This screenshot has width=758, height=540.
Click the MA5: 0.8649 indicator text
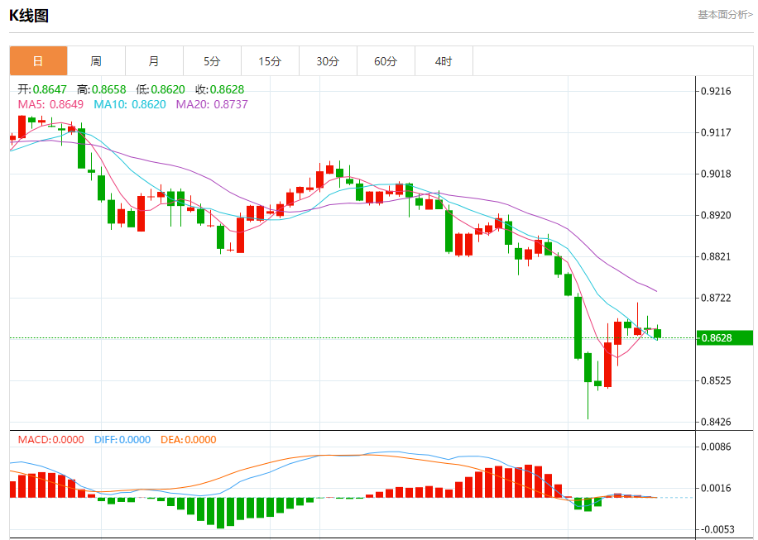point(50,104)
